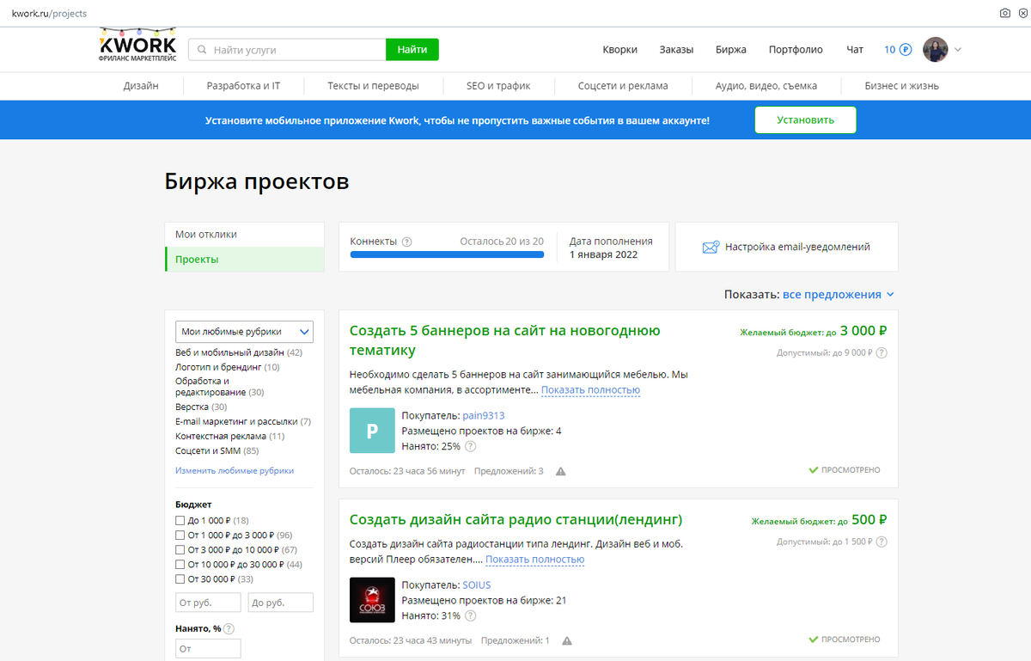Check the До 1 000 ₽ budget box

(180, 521)
